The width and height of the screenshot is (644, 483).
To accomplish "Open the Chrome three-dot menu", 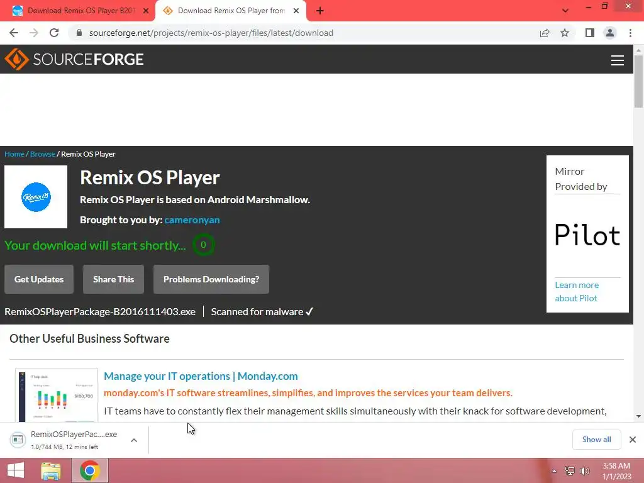I will click(x=630, y=33).
